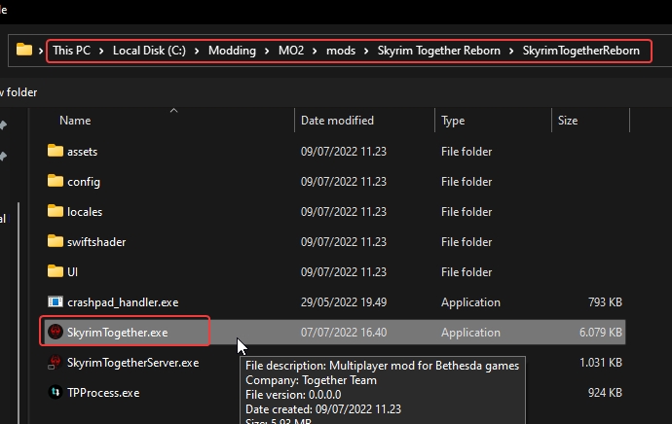This screenshot has width=672, height=424.
Task: Click the SkyrimTogether.exe application icon
Action: [56, 333]
